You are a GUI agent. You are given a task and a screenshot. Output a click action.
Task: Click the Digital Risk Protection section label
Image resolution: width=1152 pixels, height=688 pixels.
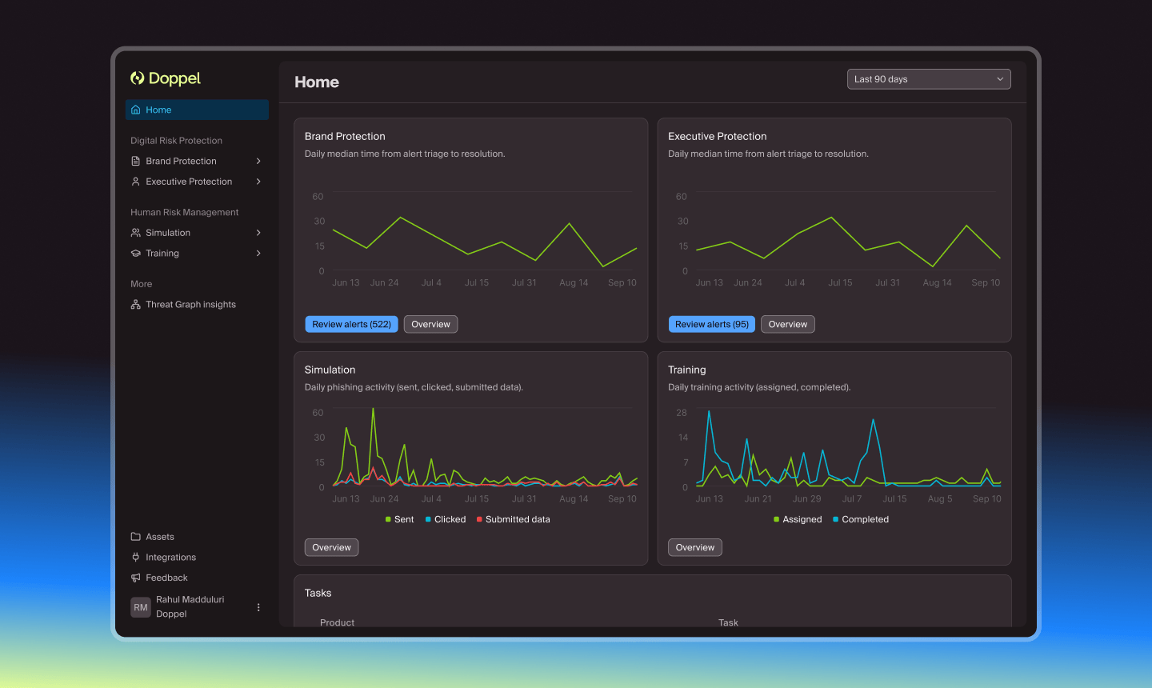(x=177, y=141)
